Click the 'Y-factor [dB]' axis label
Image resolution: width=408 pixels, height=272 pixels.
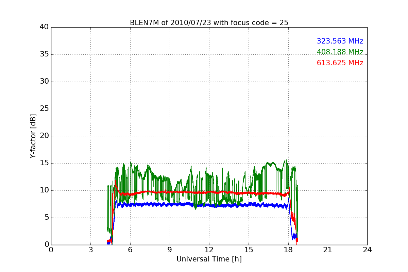33,136
